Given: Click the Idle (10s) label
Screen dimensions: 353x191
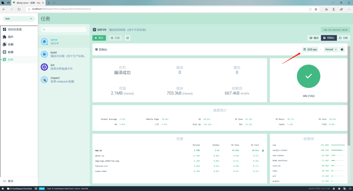Looking at the screenshot, I should (x=309, y=96).
